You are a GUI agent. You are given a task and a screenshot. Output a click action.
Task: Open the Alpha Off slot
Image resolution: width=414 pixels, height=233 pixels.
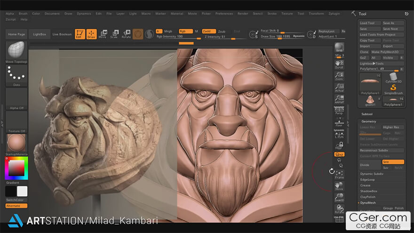pyautogui.click(x=16, y=99)
